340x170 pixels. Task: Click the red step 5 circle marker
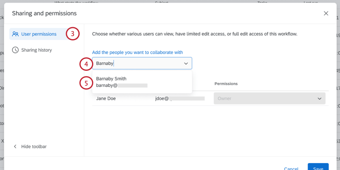pyautogui.click(x=86, y=83)
